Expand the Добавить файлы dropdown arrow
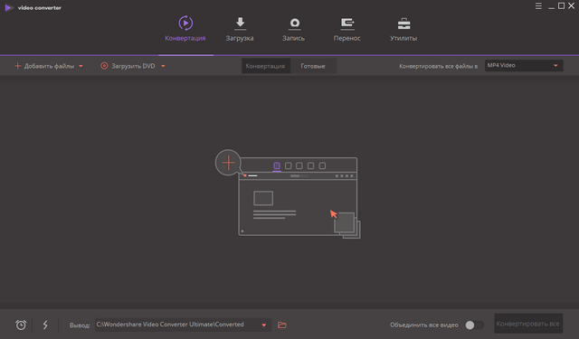 81,66
